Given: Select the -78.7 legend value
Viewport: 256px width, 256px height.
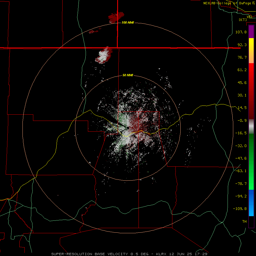Looking at the screenshot, I should (x=241, y=184).
